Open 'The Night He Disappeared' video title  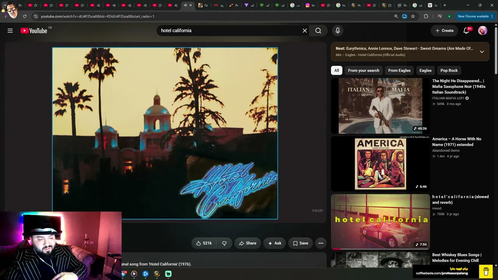[459, 86]
